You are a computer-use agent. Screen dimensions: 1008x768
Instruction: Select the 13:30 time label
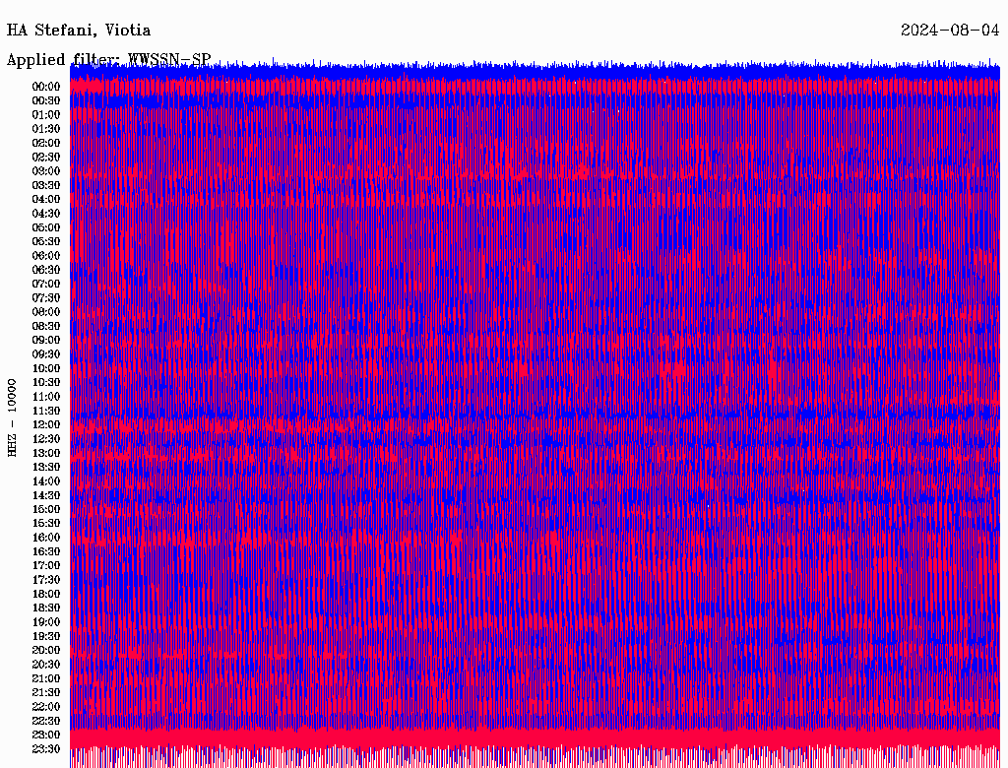click(x=46, y=467)
